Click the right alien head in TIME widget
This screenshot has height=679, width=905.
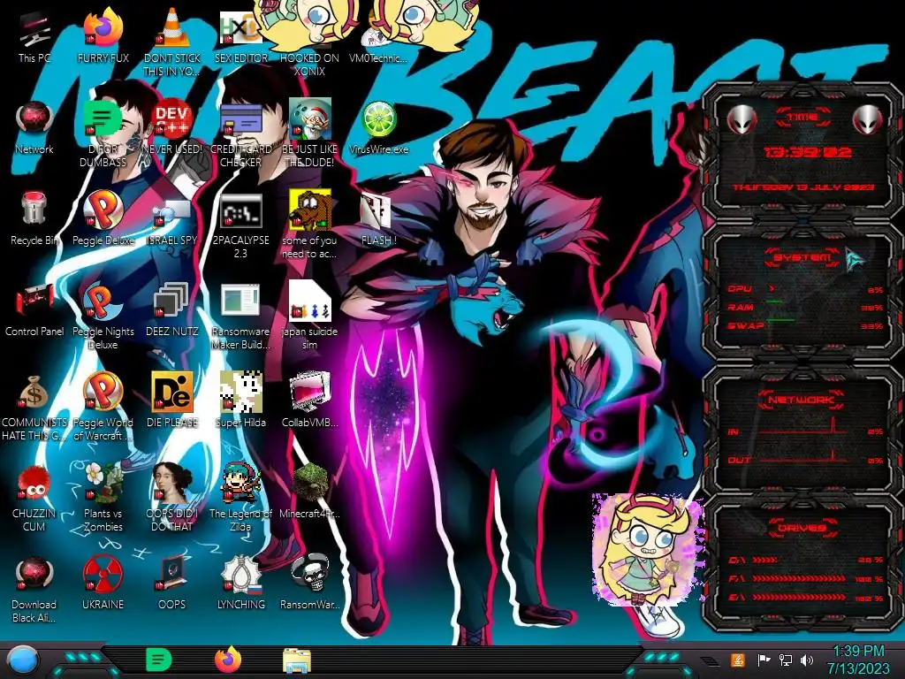[866, 119]
